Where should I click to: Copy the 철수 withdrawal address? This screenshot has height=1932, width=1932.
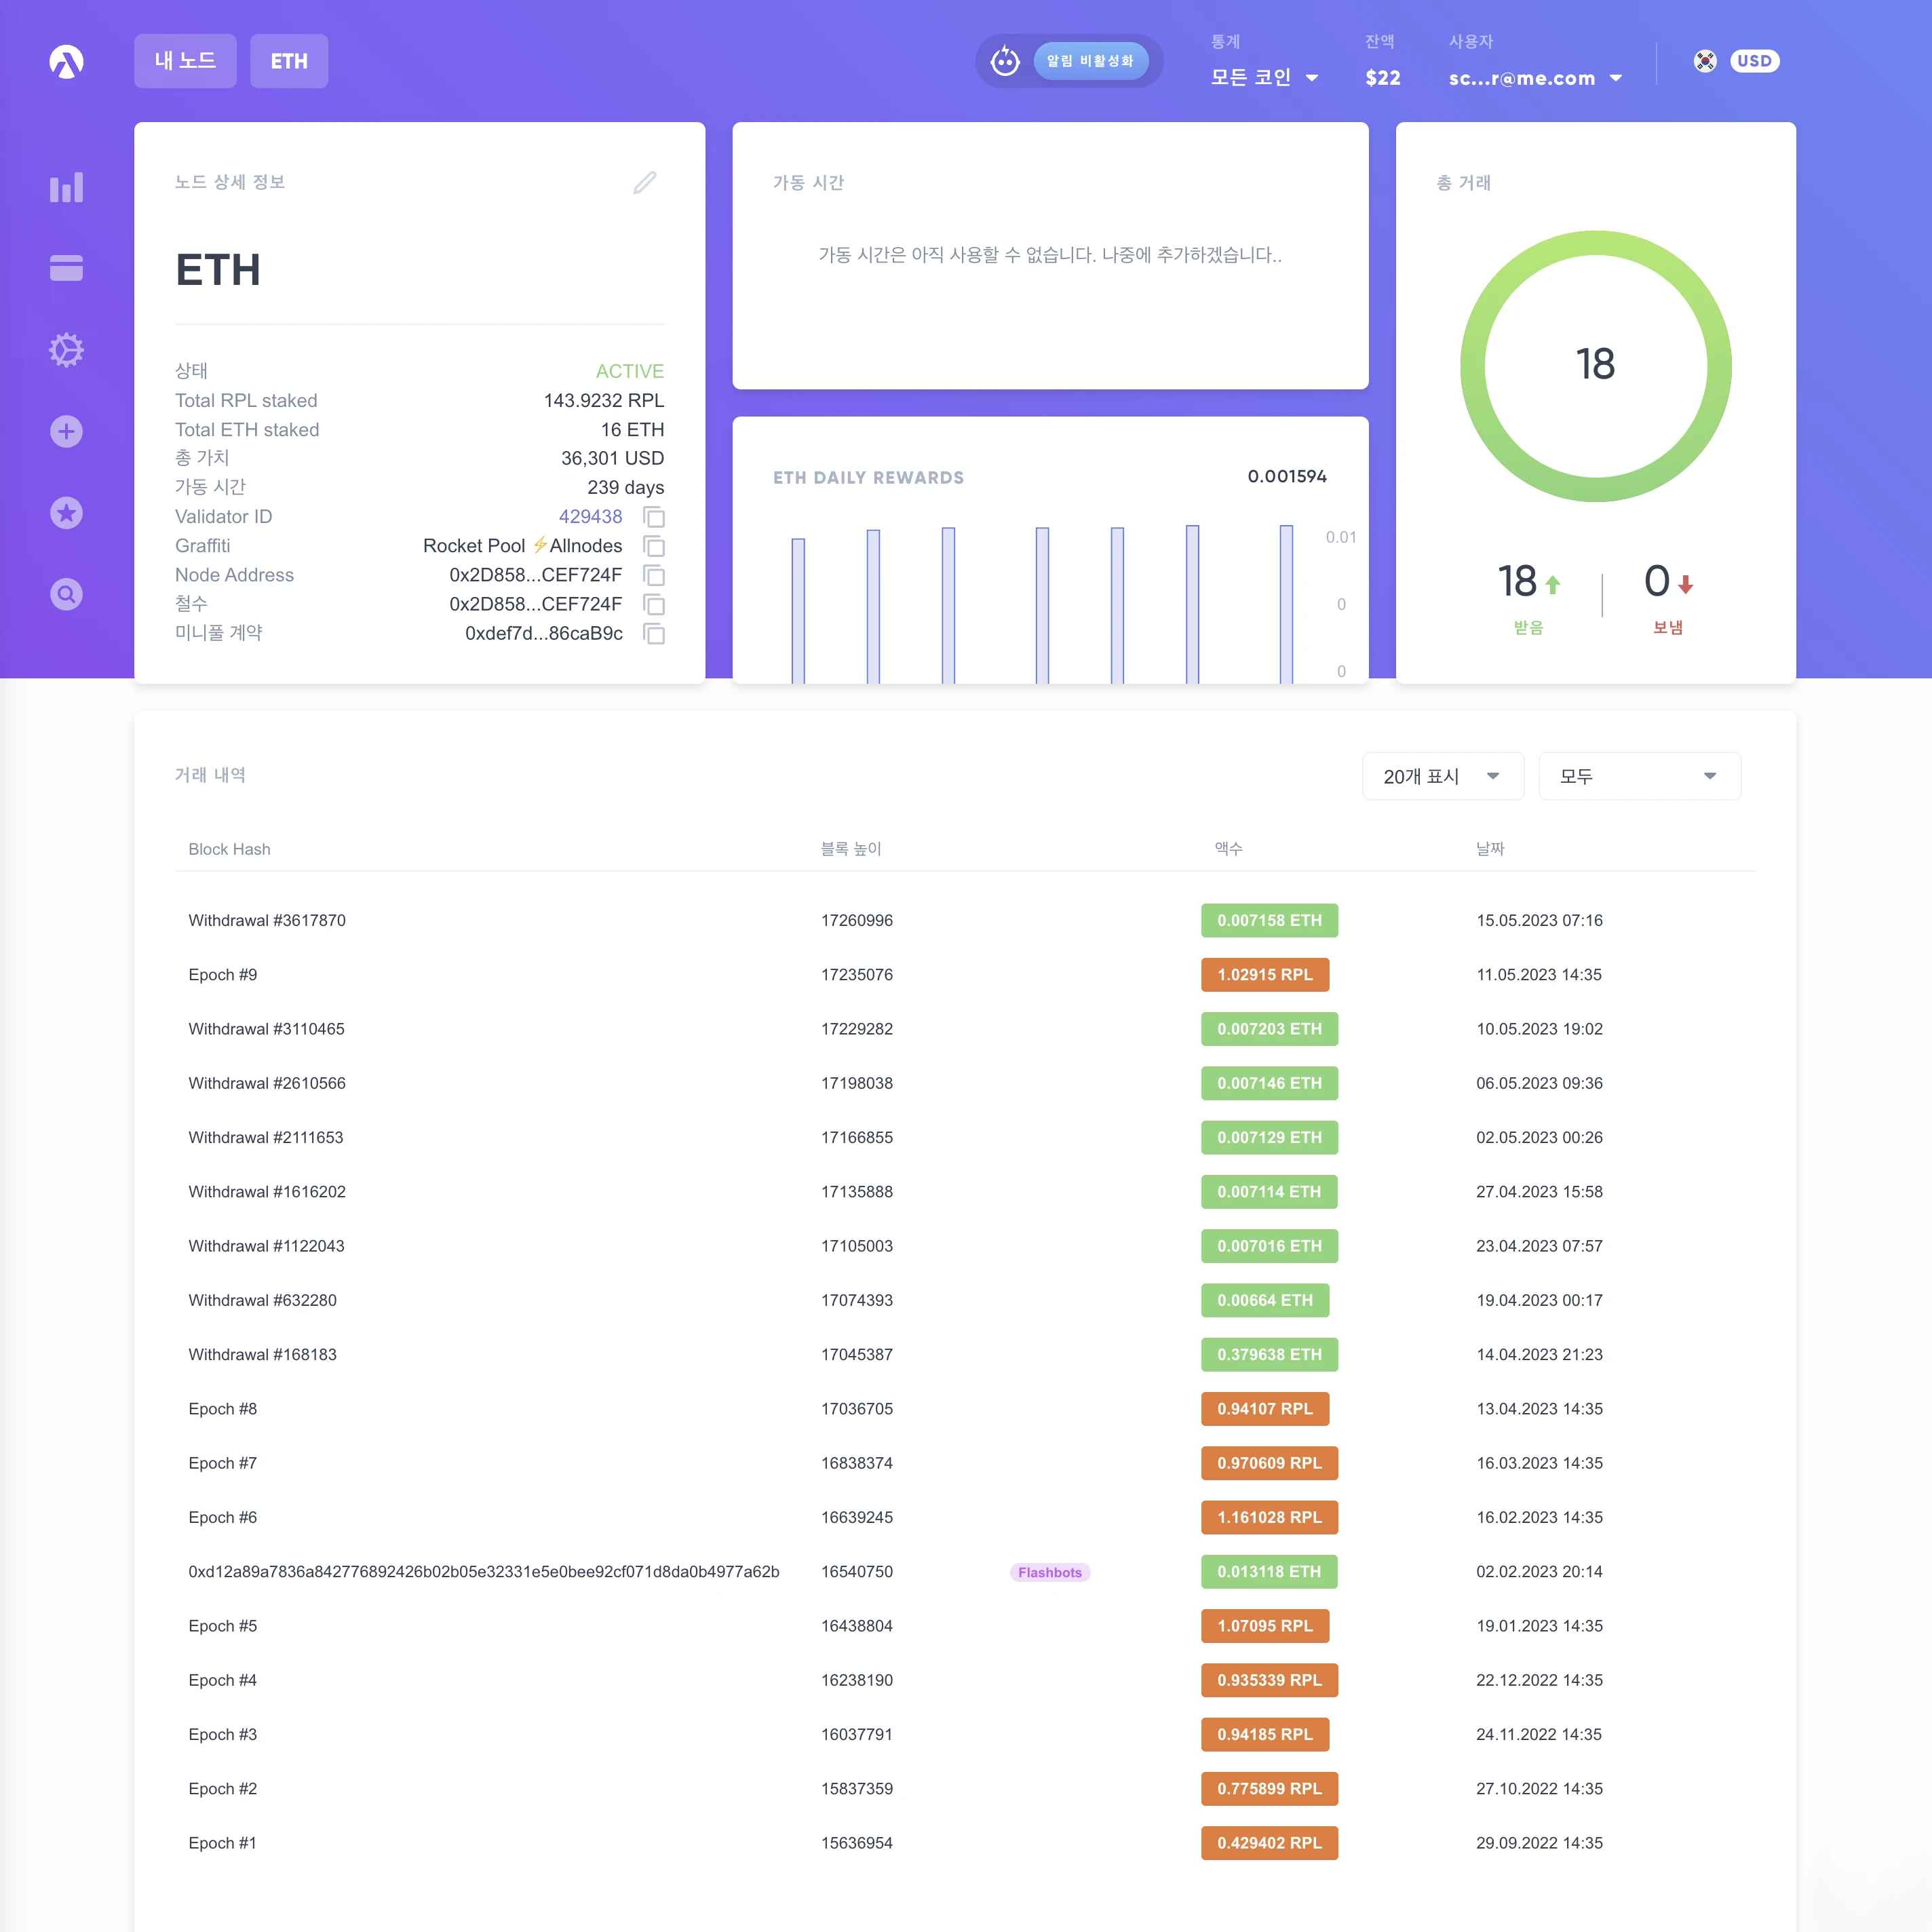tap(654, 604)
